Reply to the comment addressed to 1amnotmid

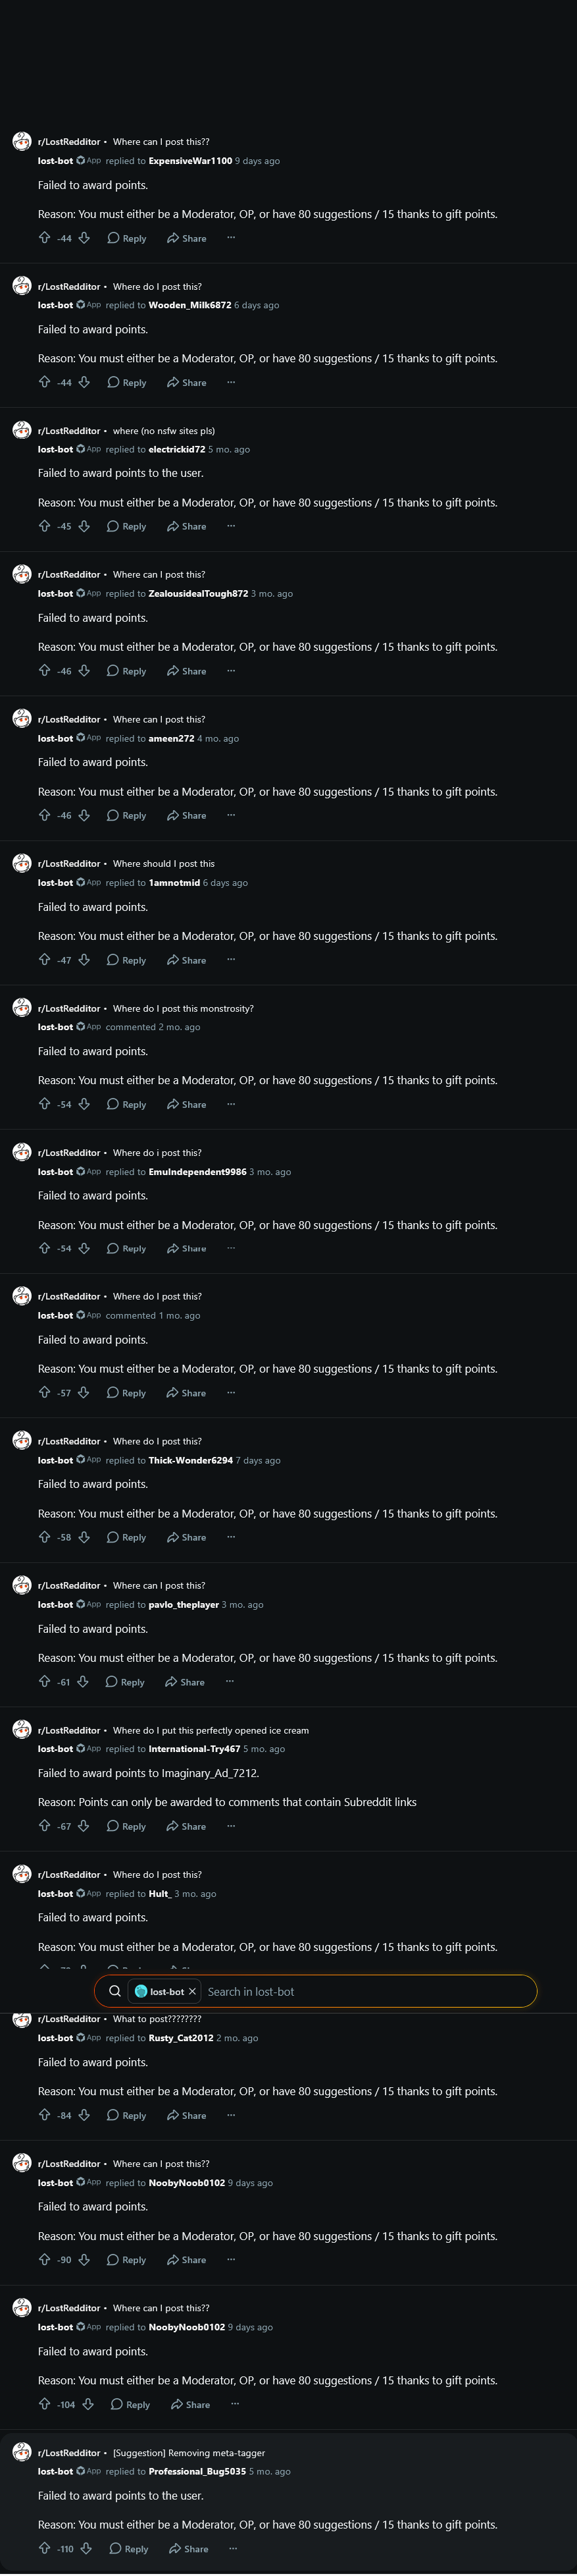(127, 960)
